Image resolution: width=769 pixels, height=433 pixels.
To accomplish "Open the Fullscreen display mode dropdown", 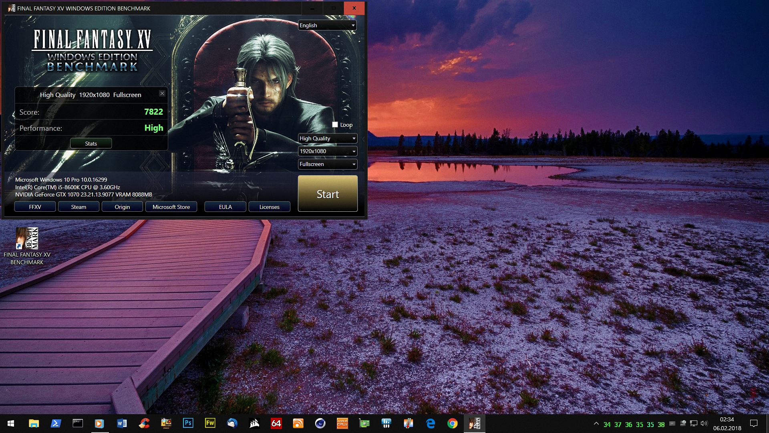I will [327, 164].
